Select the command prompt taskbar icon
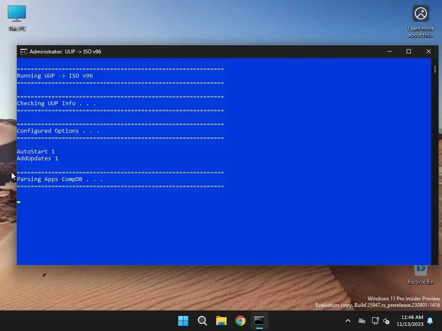 click(x=259, y=321)
